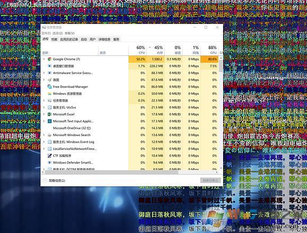This screenshot has width=307, height=233.
Task: Click the horizontal scrollbar below the process list
Action: 112,172
